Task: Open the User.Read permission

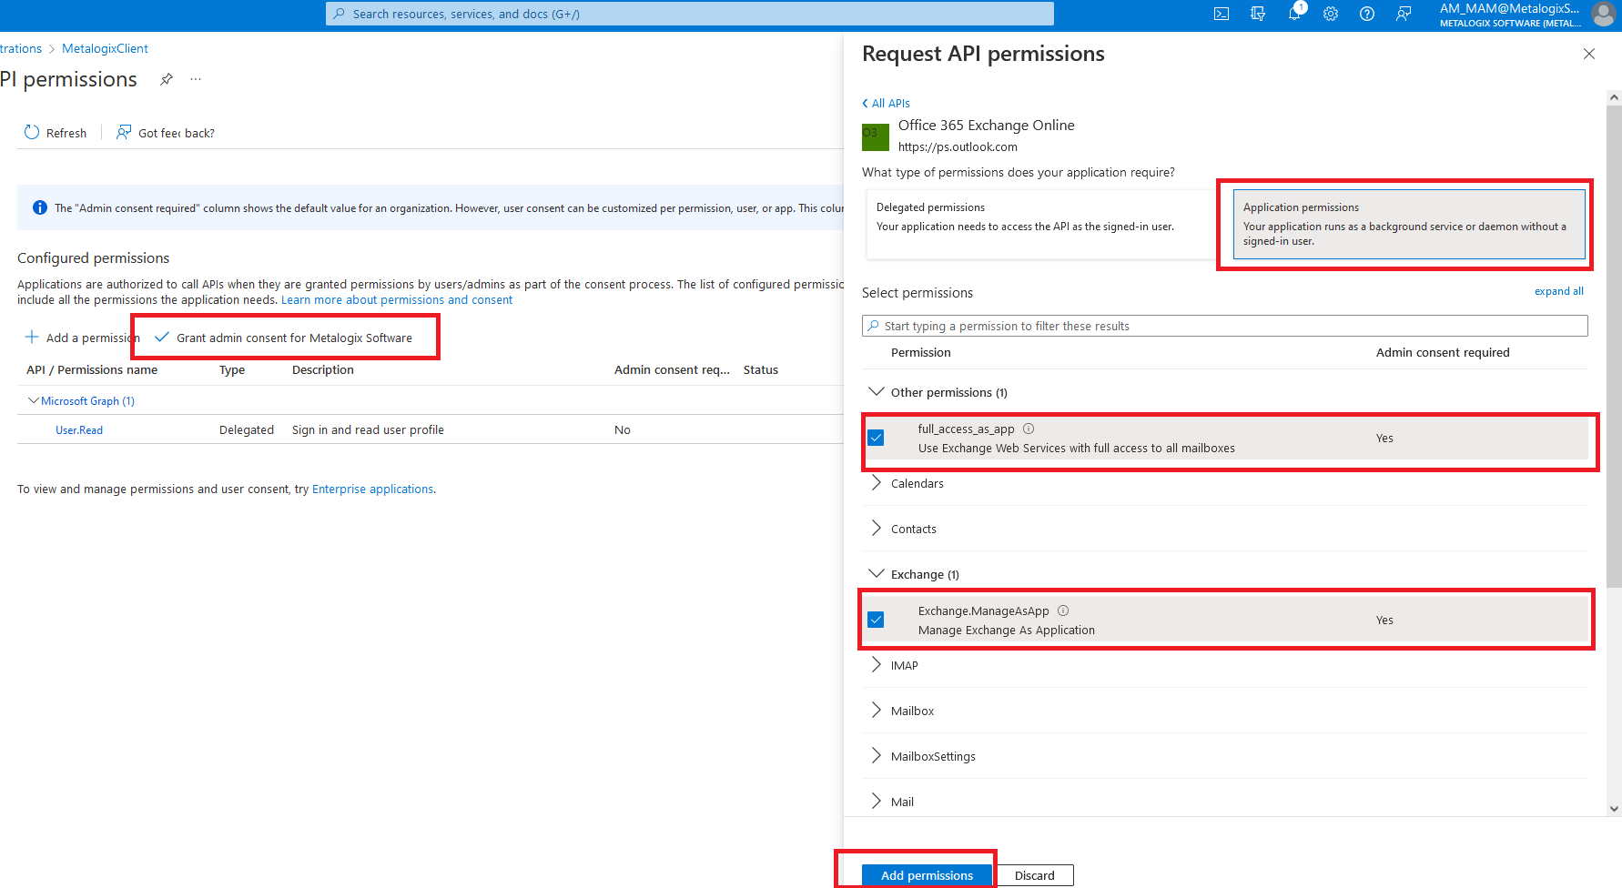Action: click(x=79, y=430)
